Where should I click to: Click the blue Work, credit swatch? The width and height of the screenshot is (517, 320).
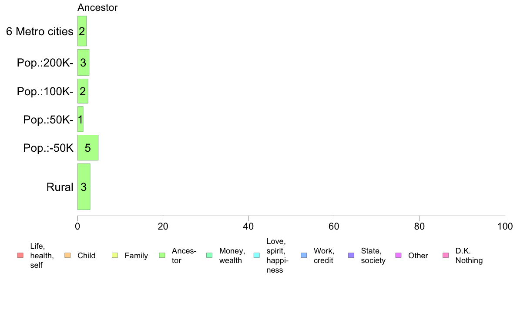pyautogui.click(x=304, y=255)
